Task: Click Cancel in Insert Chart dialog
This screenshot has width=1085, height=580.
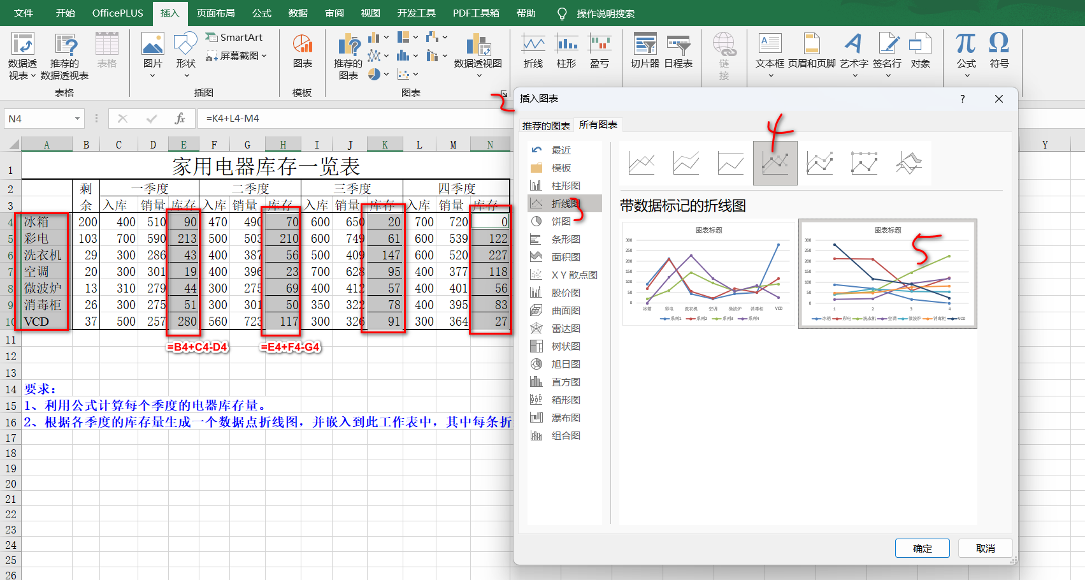Action: pyautogui.click(x=985, y=548)
